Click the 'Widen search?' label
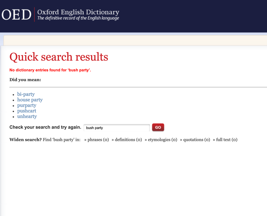This screenshot has height=216, width=267. click(x=26, y=140)
